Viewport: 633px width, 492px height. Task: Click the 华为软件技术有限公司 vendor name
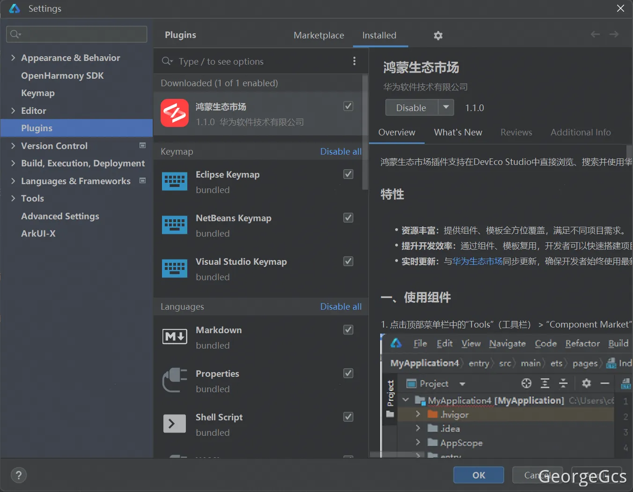coord(425,87)
